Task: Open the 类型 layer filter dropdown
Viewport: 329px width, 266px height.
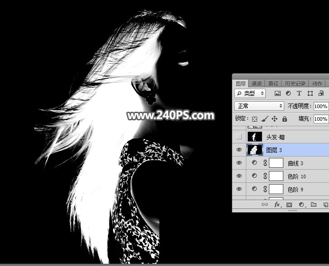Action: click(x=250, y=93)
